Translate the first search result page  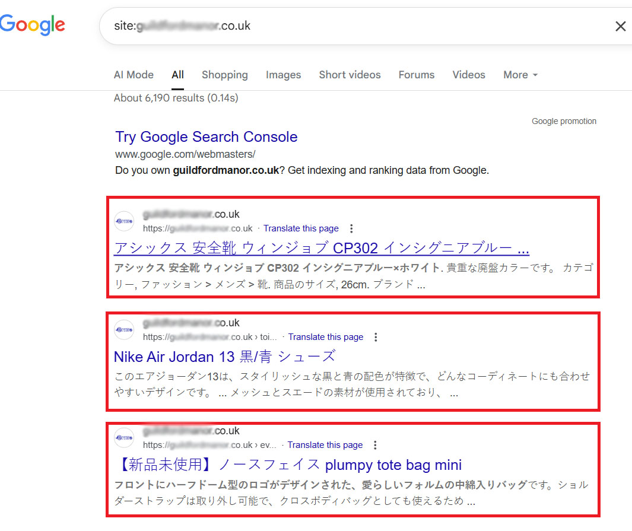coord(301,228)
